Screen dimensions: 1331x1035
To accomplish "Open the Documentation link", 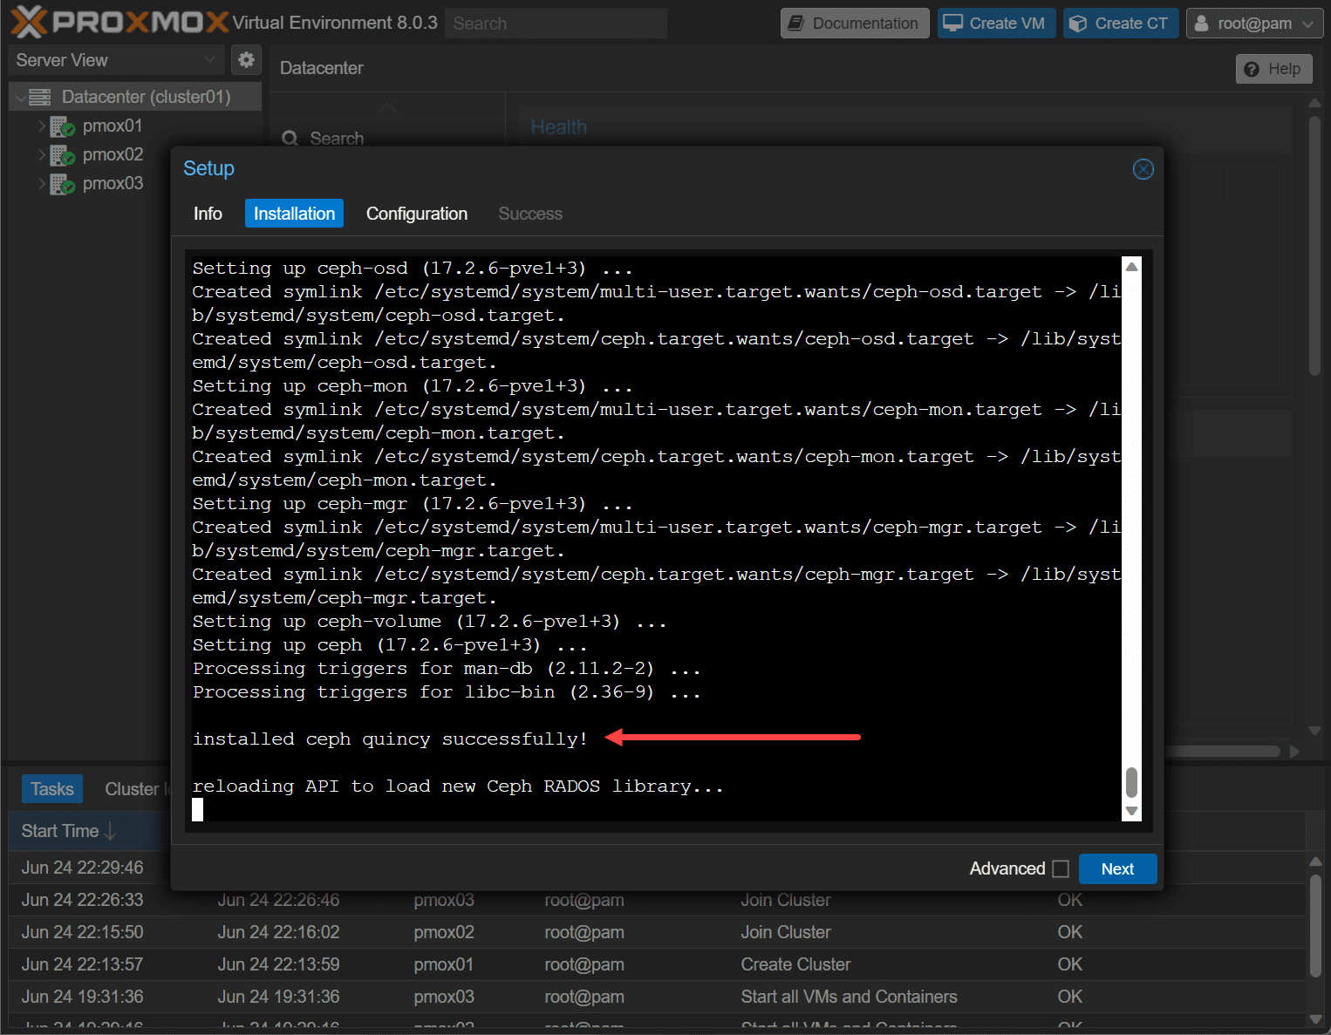I will (x=854, y=24).
